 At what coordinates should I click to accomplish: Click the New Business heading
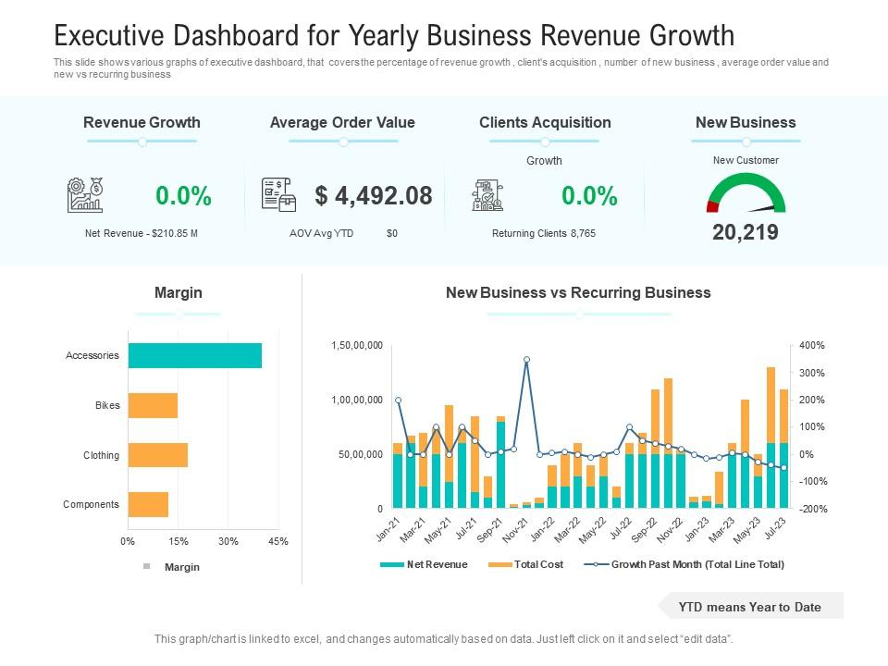(746, 122)
